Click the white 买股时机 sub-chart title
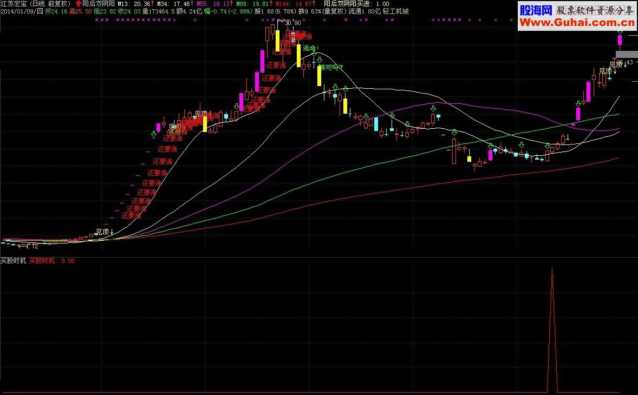 14,261
